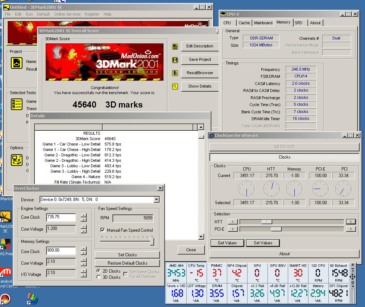Click the Memory Core Clock stepper arrows

coord(84,251)
